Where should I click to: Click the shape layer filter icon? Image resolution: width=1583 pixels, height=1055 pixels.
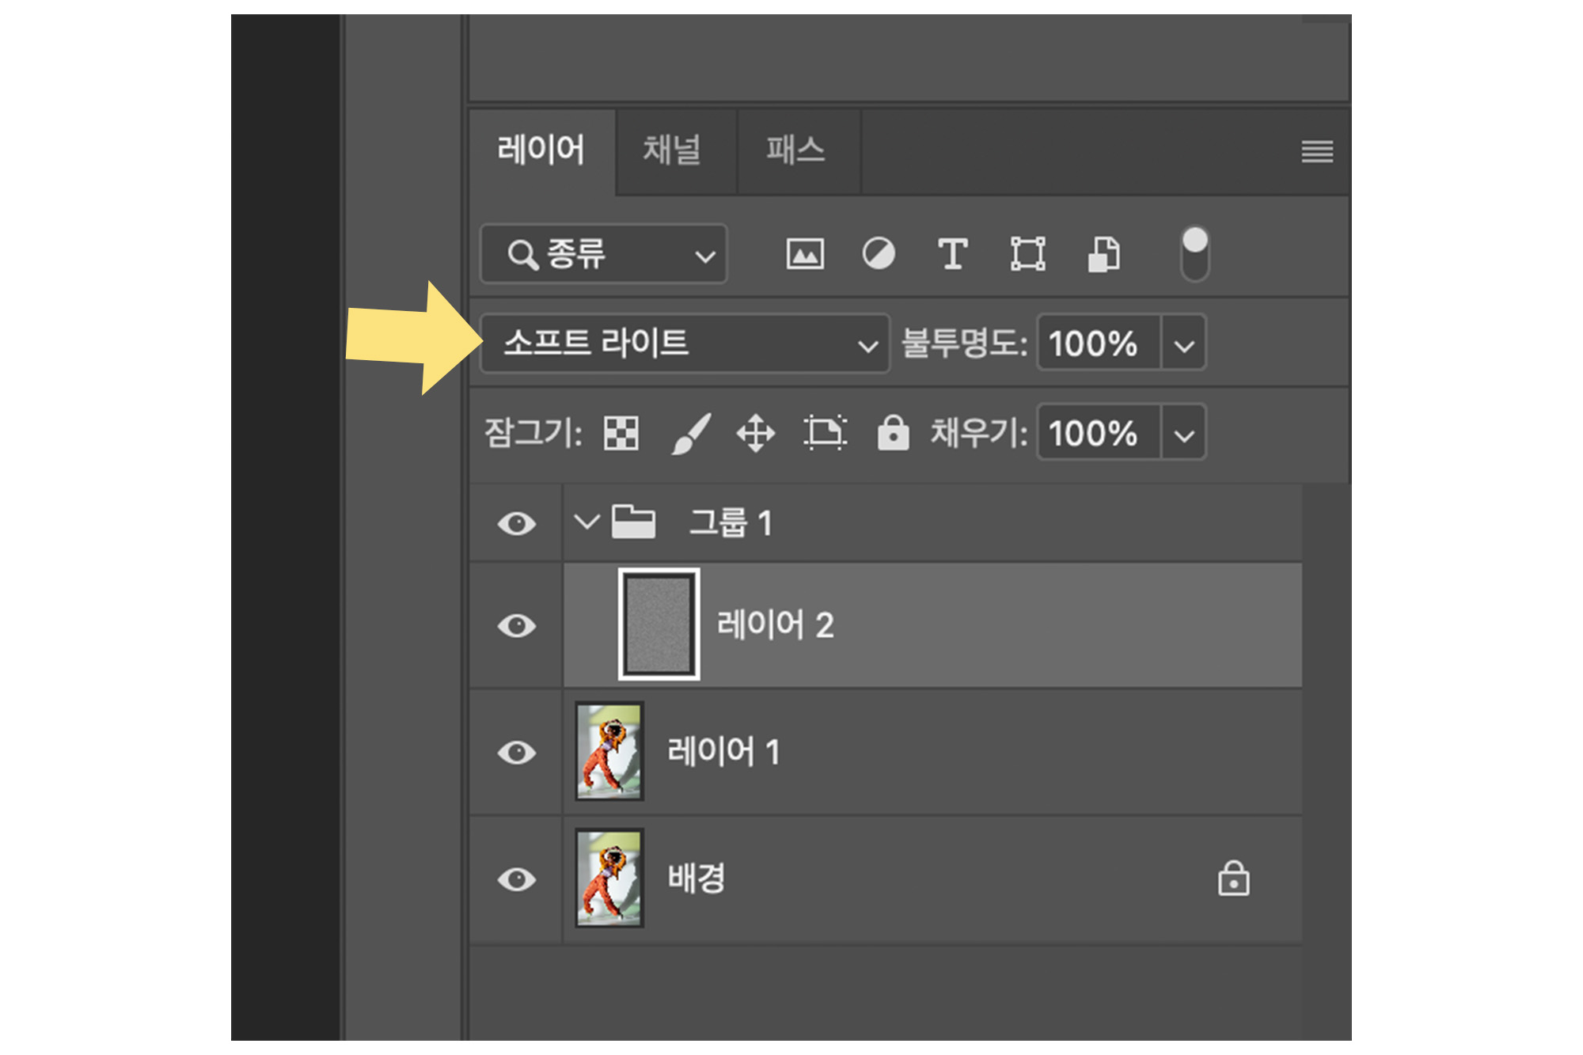[1027, 255]
